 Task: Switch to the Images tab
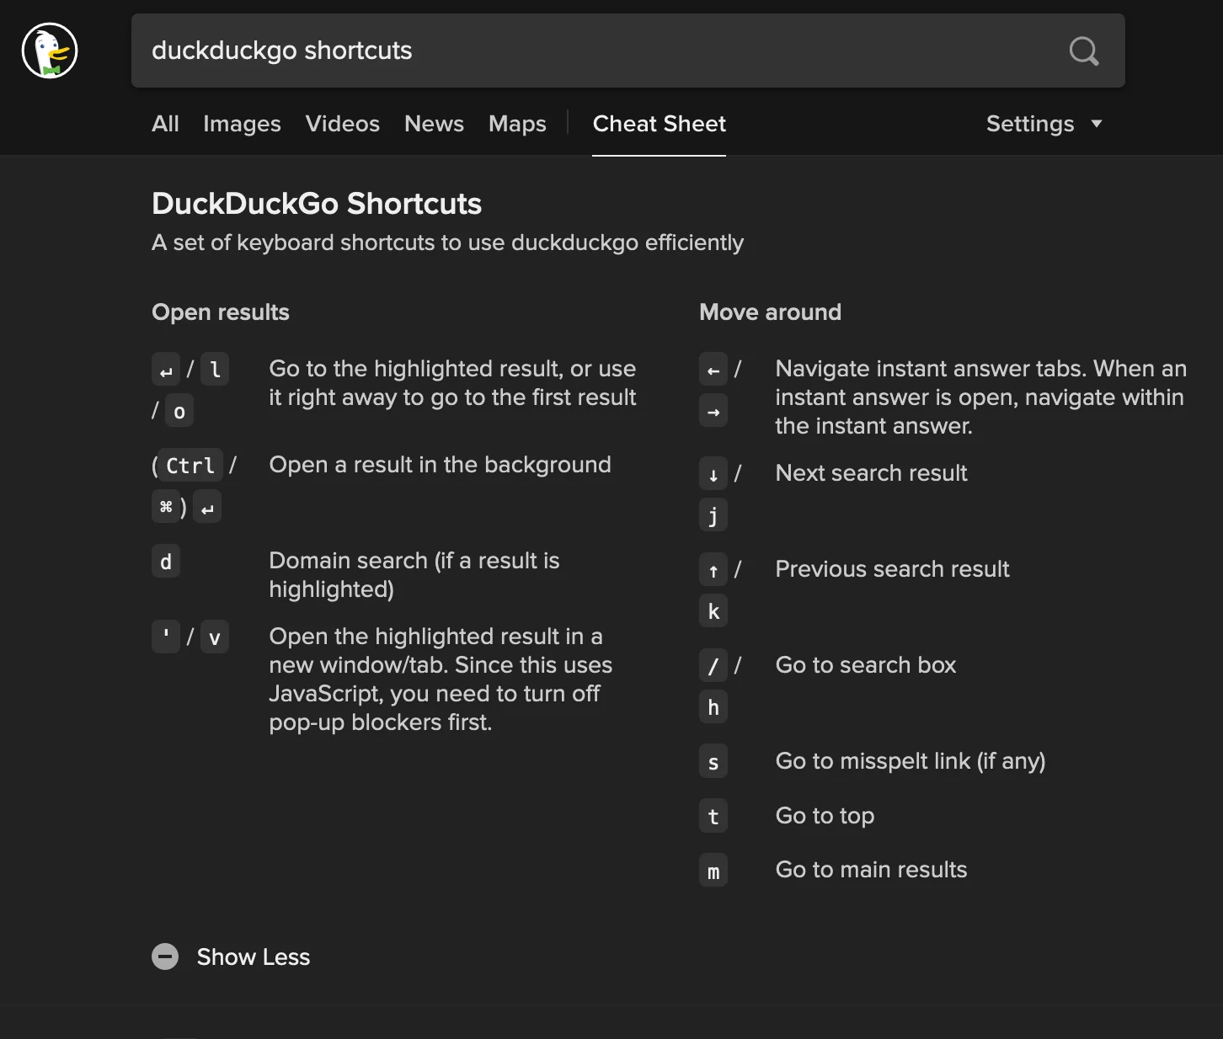click(x=242, y=124)
